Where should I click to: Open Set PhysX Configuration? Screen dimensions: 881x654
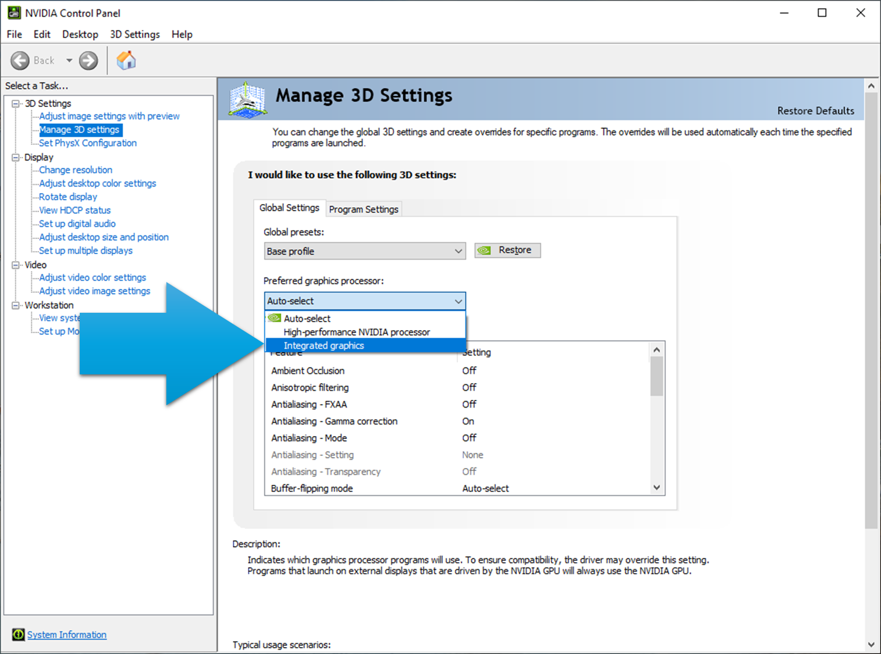tap(88, 143)
